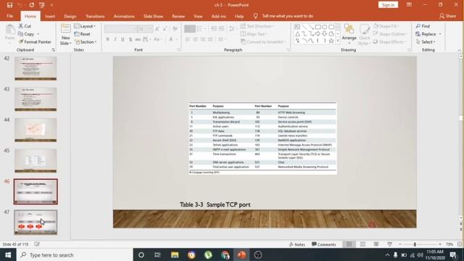Image resolution: width=464 pixels, height=261 pixels.
Task: Click the Font Color button
Action: point(171,39)
